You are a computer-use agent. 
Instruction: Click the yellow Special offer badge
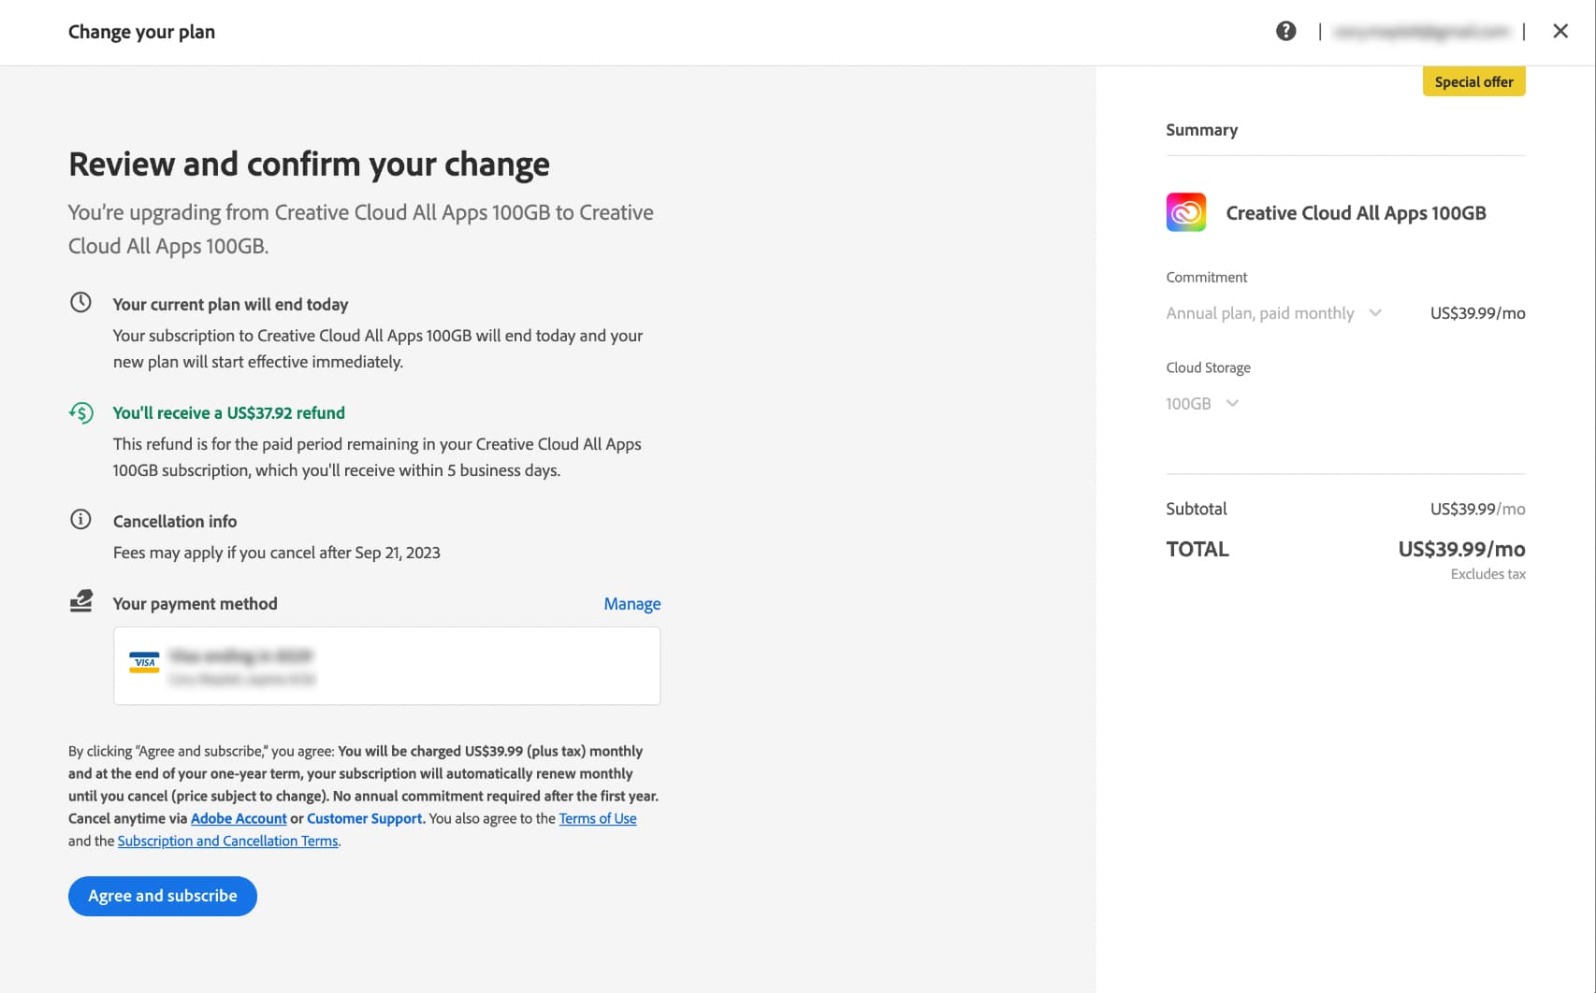tap(1473, 82)
